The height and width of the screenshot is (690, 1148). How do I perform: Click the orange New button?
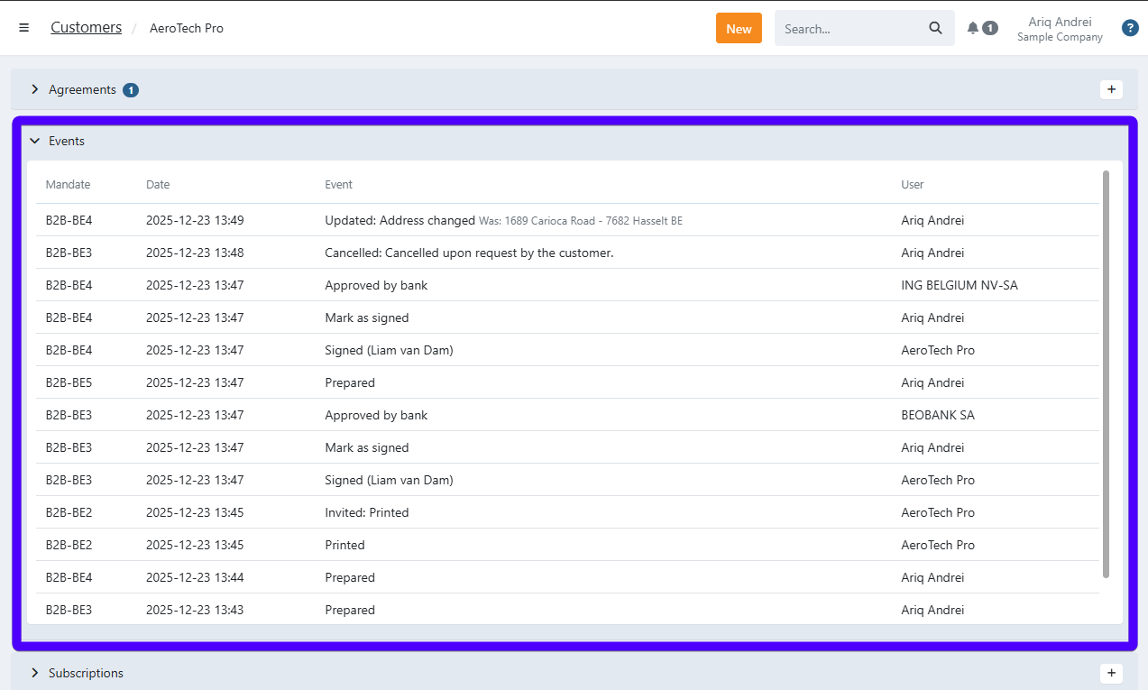739,28
